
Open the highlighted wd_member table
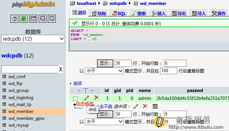click(21, 111)
